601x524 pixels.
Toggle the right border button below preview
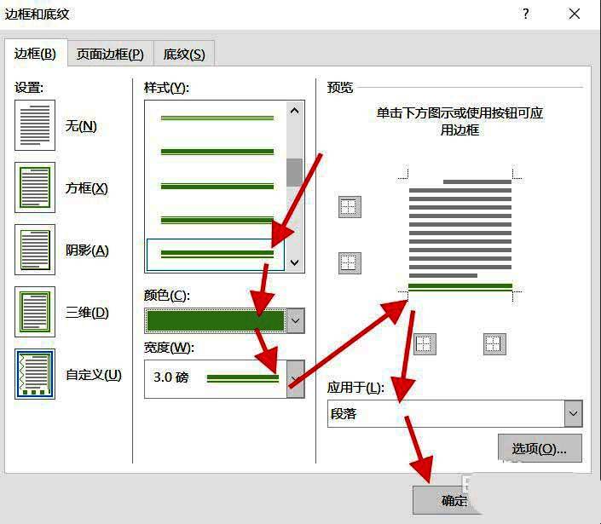tap(494, 343)
